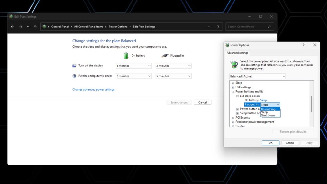The width and height of the screenshot is (327, 184).
Task: Click the Up one level arrow
Action: 35,27
